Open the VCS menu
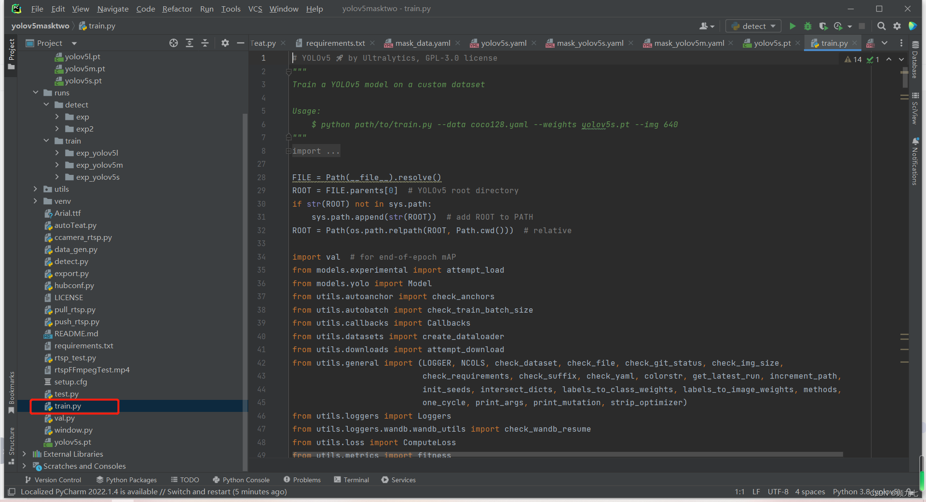The width and height of the screenshot is (926, 502). coord(255,9)
